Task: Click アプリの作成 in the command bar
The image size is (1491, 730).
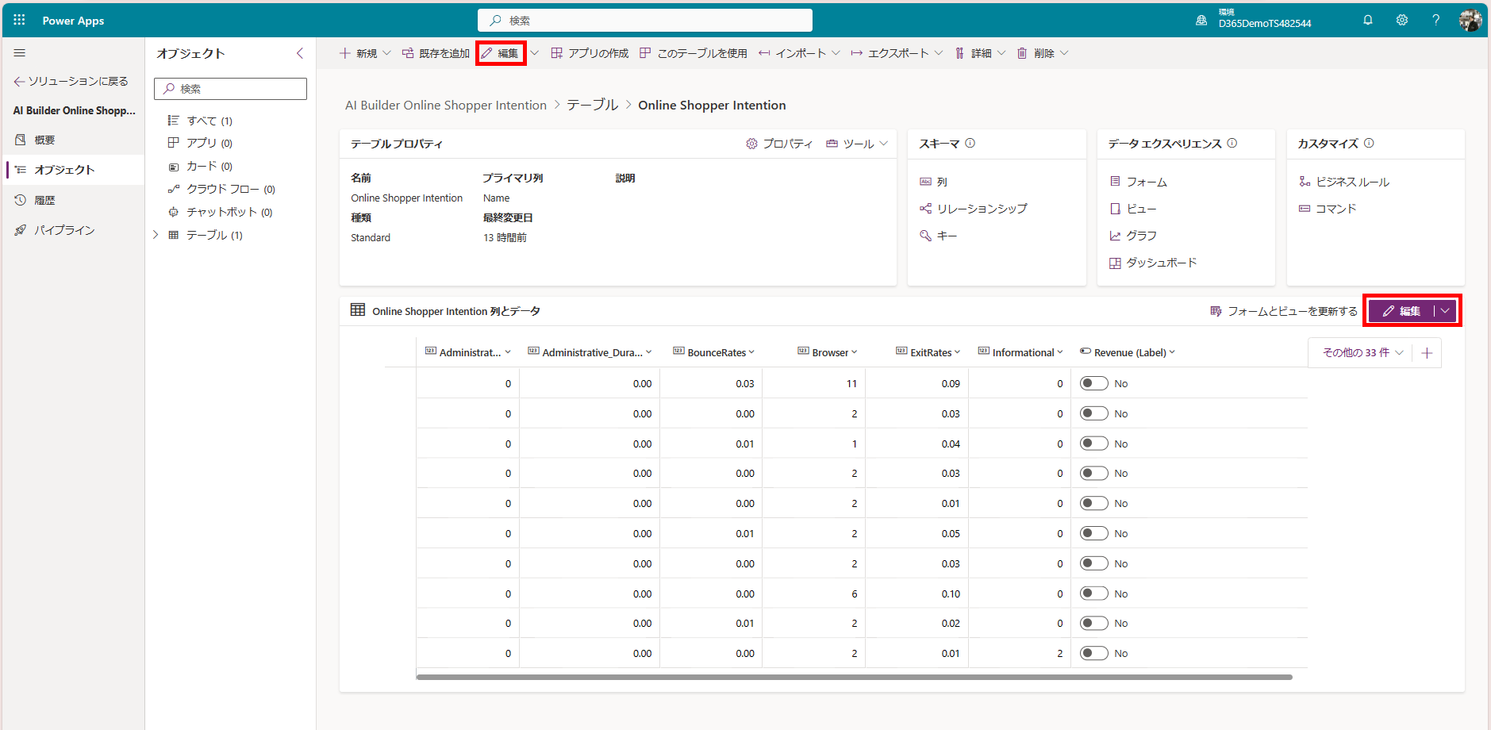Action: pyautogui.click(x=590, y=53)
